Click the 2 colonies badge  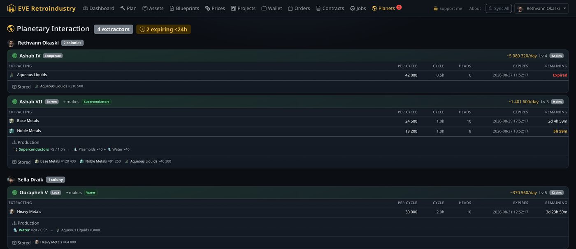pos(72,43)
